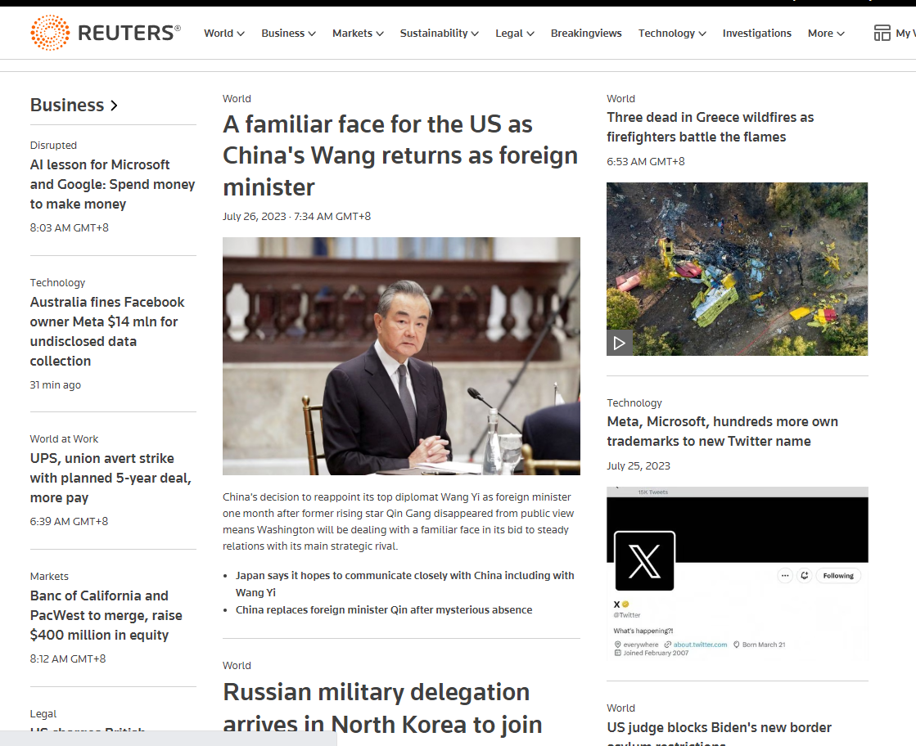Open the Wang returns as foreign minister headline
Screen dimensions: 916x746
click(400, 155)
